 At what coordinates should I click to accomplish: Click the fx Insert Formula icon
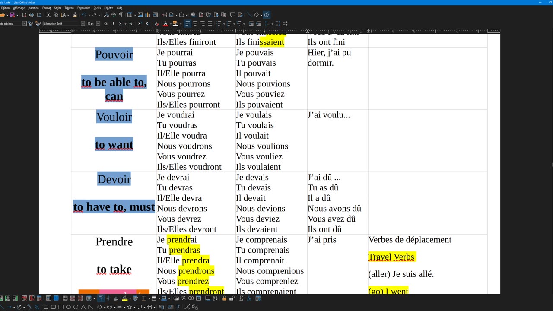tap(249, 298)
